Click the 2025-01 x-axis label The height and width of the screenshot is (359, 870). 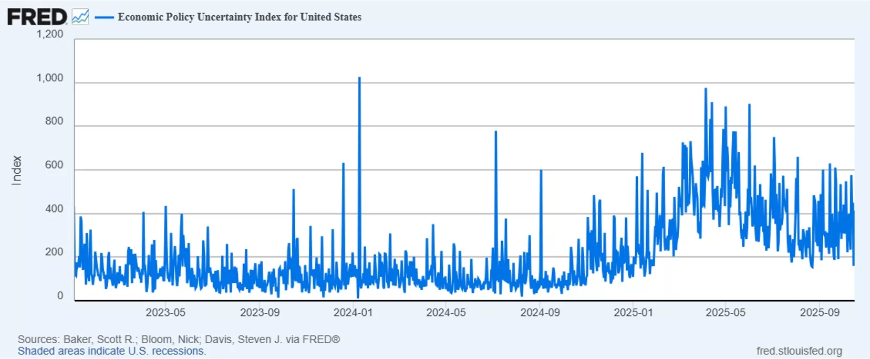(x=634, y=312)
